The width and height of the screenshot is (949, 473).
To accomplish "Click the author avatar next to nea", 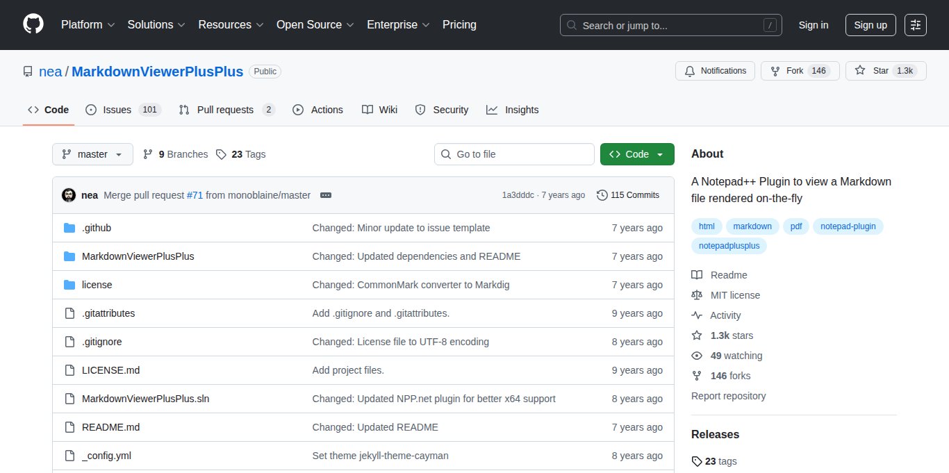I will [69, 195].
